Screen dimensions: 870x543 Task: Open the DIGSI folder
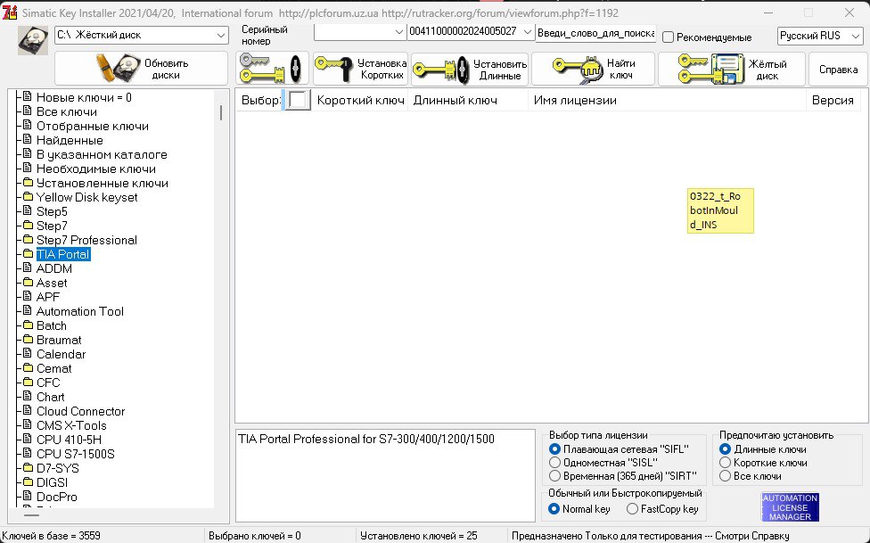click(52, 482)
